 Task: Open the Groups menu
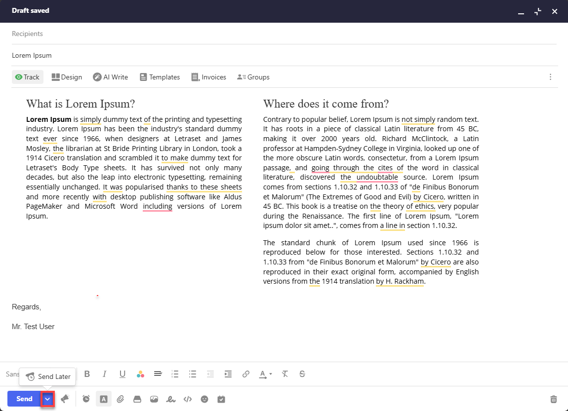coord(253,77)
